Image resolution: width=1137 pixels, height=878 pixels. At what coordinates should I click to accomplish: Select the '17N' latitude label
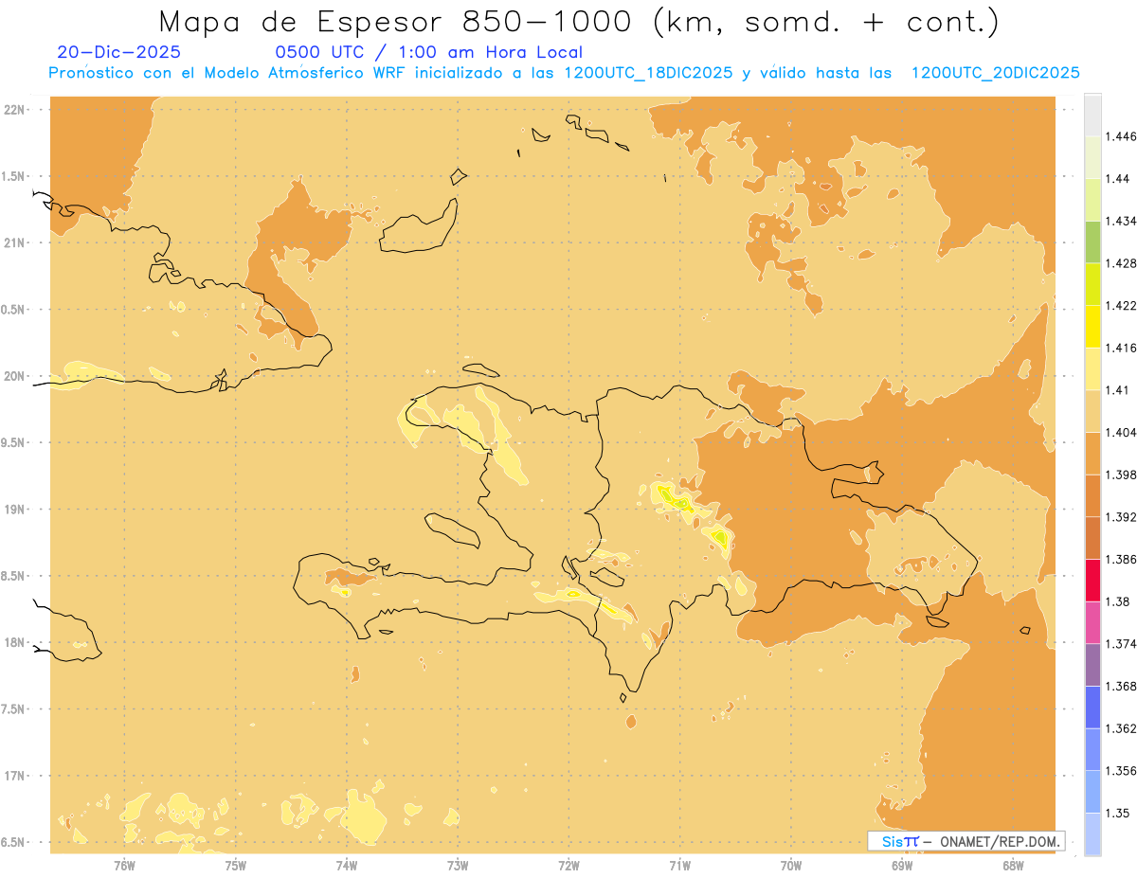15,776
